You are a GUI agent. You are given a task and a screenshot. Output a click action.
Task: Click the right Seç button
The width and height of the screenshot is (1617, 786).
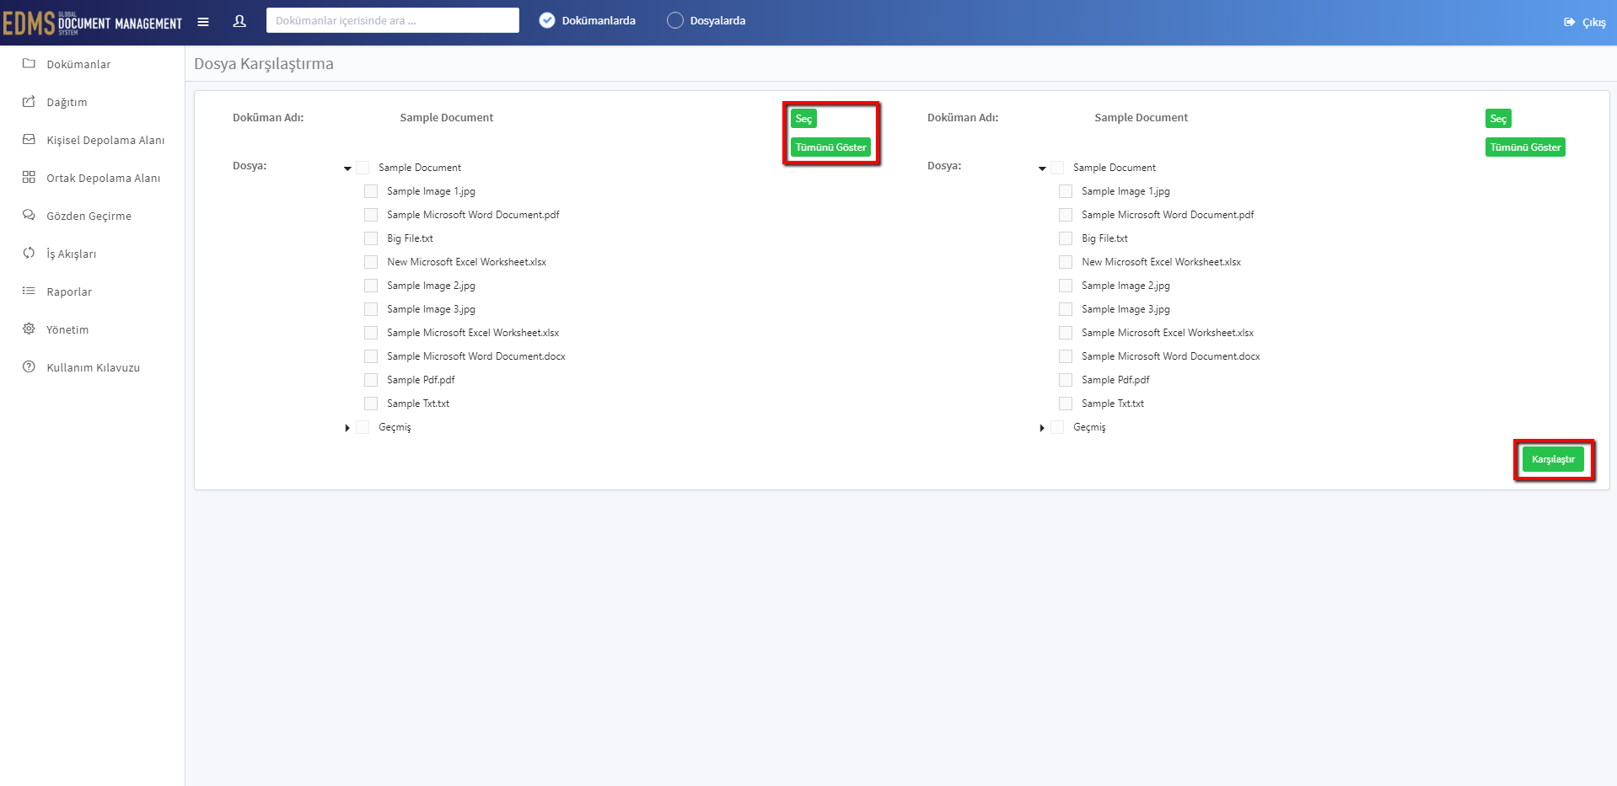(1498, 119)
